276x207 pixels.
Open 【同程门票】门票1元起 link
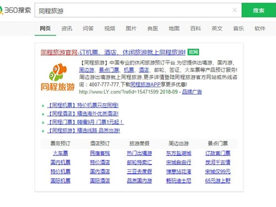86,122
